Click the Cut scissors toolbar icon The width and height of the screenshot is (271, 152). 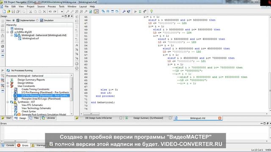click(x=30, y=11)
